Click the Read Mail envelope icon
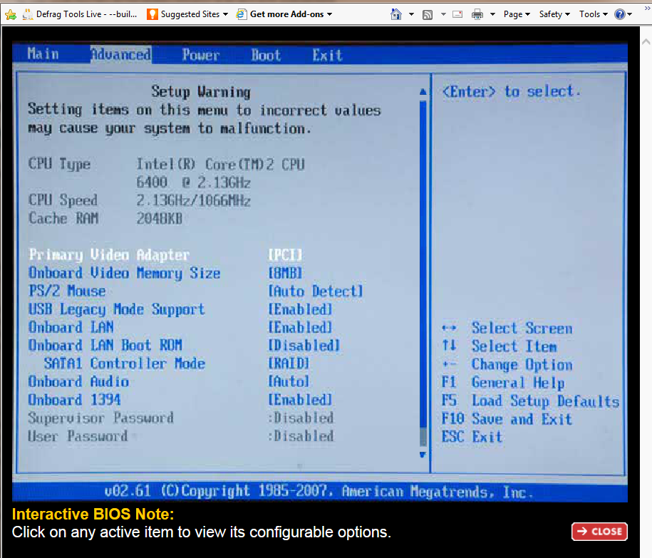This screenshot has width=652, height=558. (x=457, y=14)
